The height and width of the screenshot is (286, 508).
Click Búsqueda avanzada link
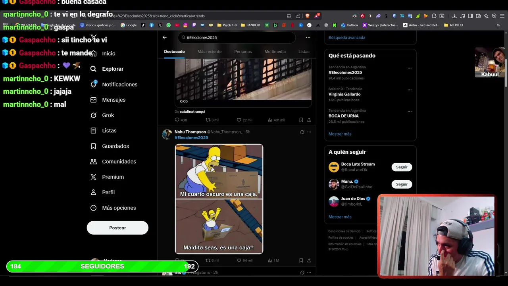coord(347,37)
